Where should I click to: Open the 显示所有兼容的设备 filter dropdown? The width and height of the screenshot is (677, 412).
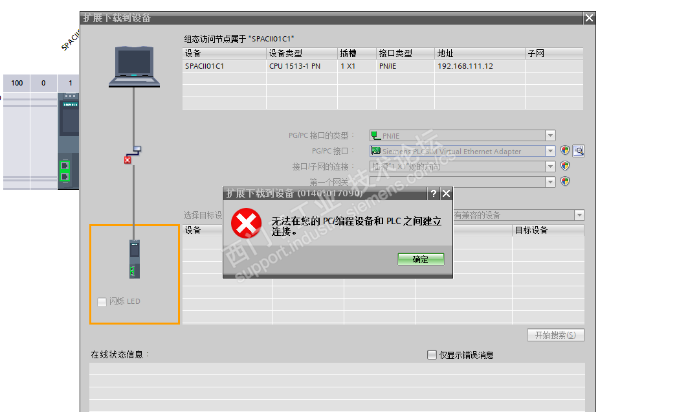pos(579,215)
